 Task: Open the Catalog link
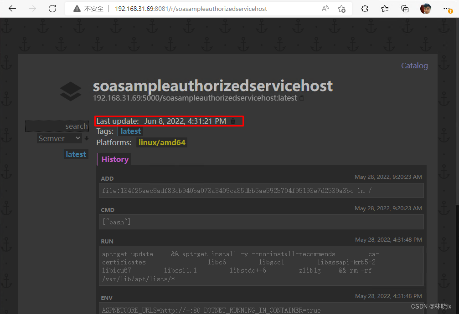coord(414,66)
